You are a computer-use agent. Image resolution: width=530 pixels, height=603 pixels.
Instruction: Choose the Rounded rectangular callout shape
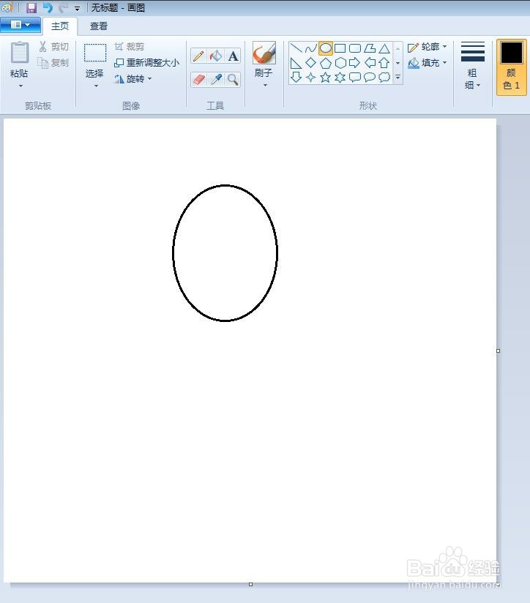354,78
